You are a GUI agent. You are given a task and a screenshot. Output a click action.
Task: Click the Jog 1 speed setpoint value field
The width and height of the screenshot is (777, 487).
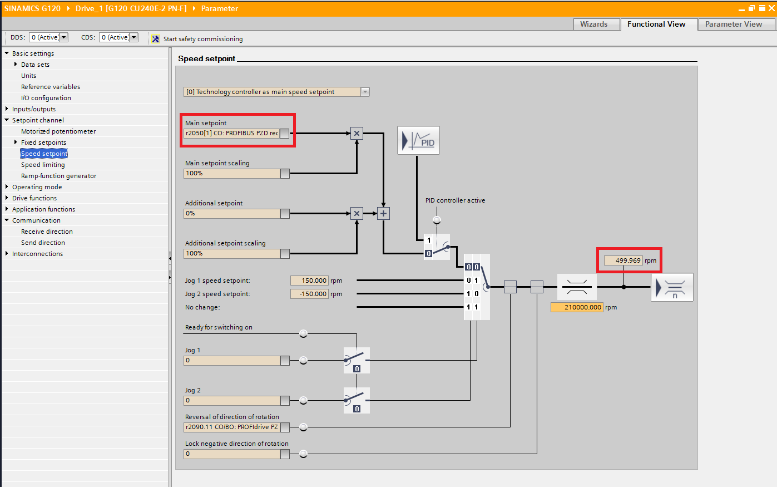pyautogui.click(x=309, y=281)
